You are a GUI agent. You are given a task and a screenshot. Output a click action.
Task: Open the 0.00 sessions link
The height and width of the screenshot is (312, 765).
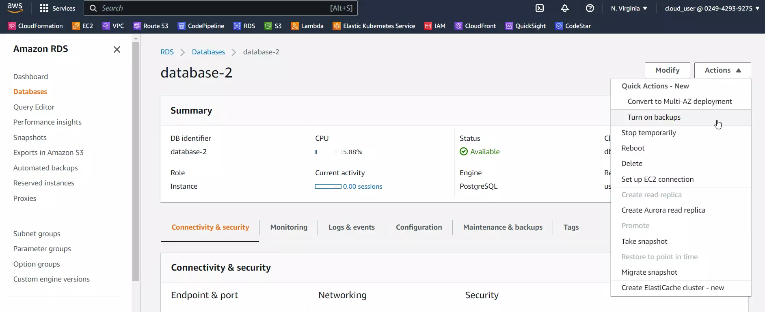[x=363, y=187]
